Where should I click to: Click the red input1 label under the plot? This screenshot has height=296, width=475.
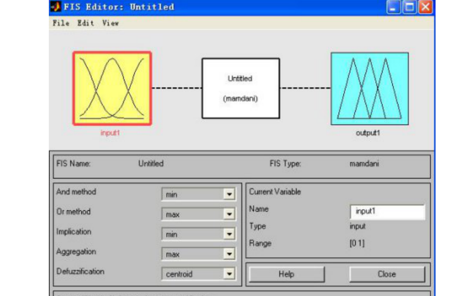[x=110, y=133]
